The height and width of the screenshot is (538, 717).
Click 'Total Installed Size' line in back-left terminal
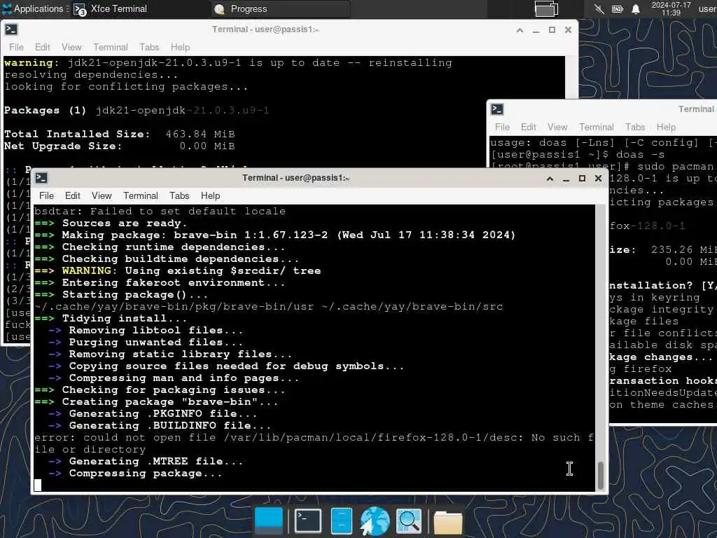(119, 134)
